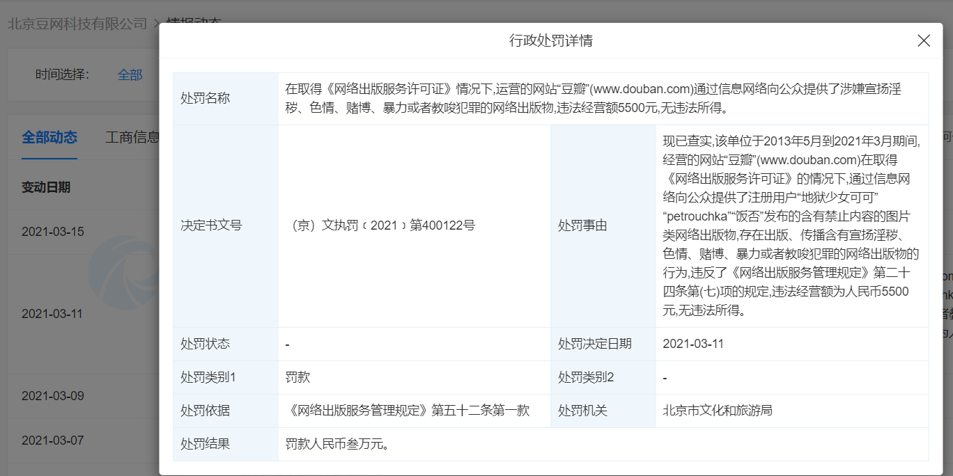
Task: Select the 2021-03-09 date row
Action: (x=53, y=396)
